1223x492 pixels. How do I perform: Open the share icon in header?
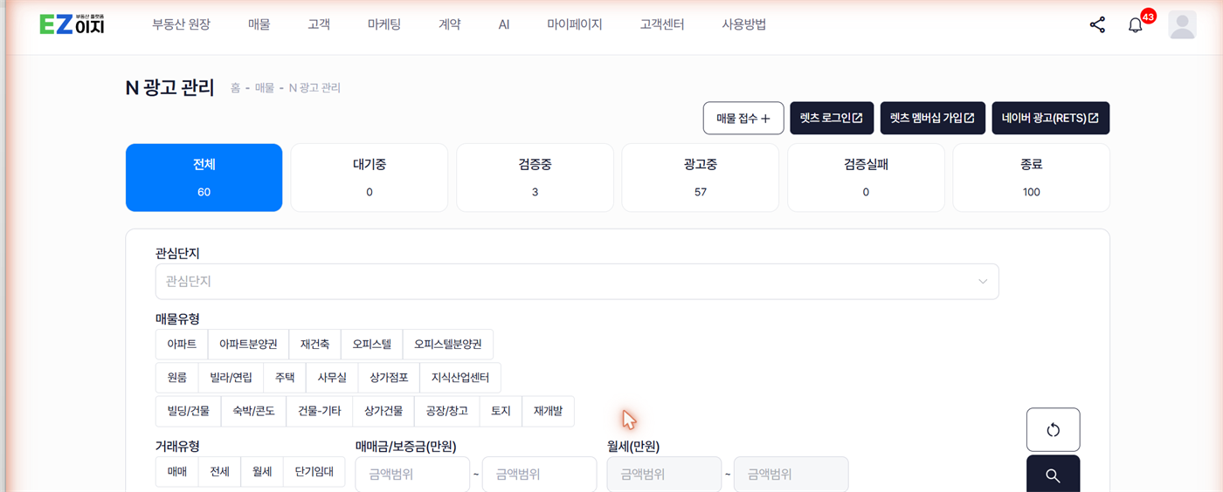(1097, 25)
